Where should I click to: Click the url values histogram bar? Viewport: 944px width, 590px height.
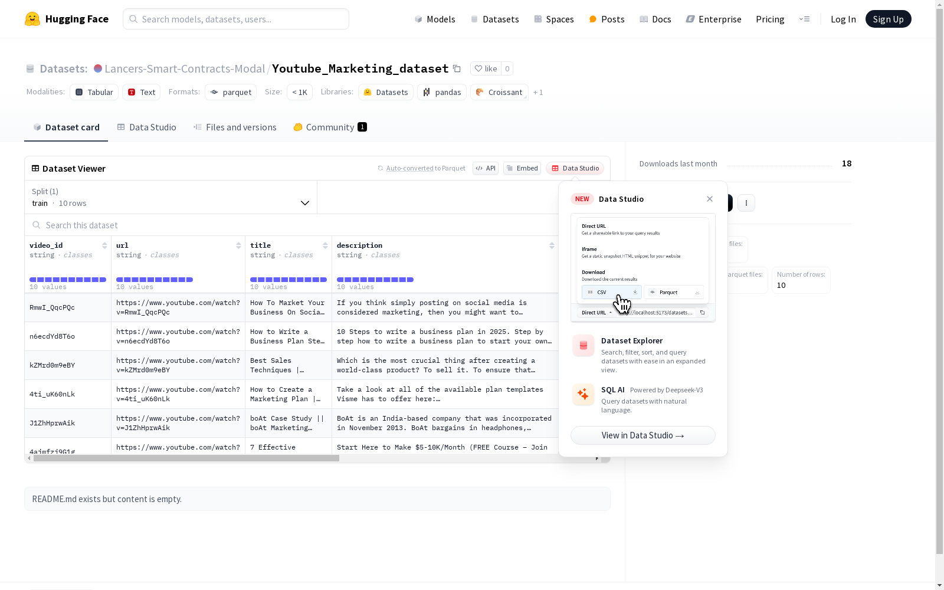155,280
